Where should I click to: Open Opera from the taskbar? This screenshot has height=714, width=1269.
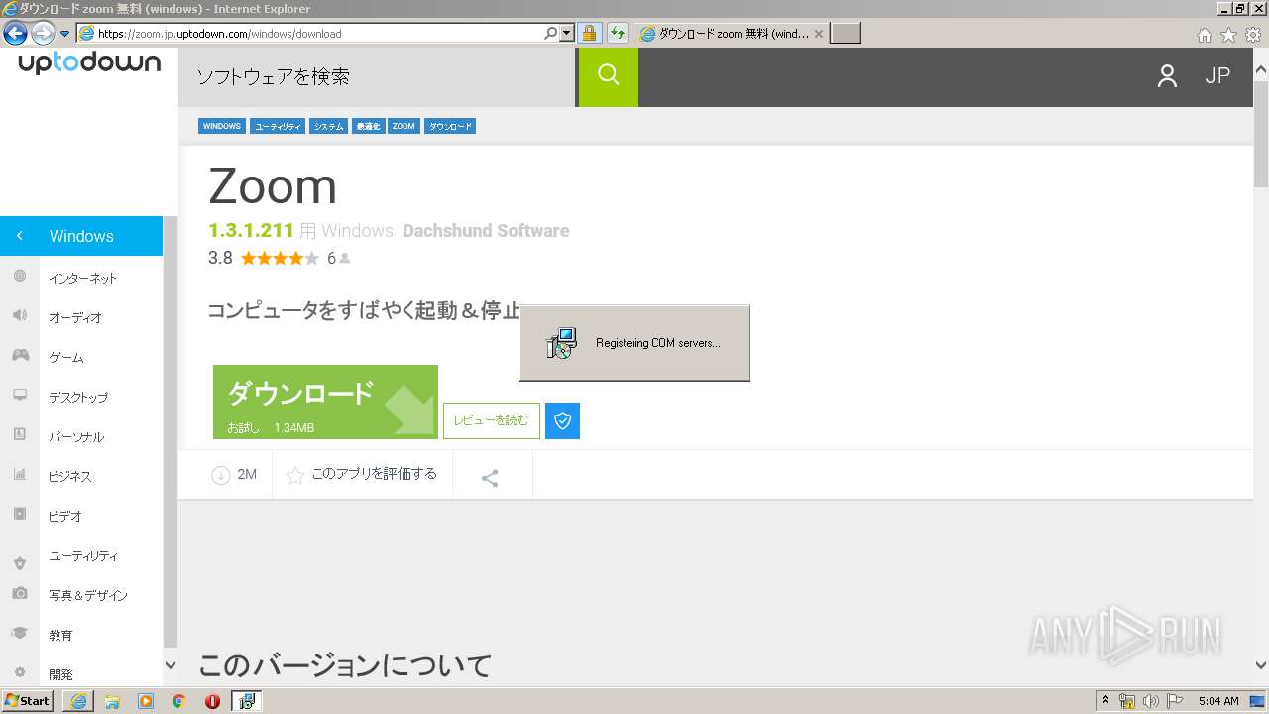(x=212, y=701)
